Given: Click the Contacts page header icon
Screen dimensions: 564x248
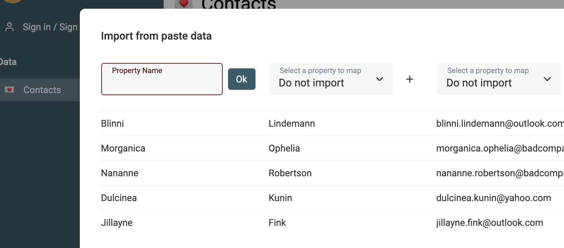Looking at the screenshot, I should point(183,4).
